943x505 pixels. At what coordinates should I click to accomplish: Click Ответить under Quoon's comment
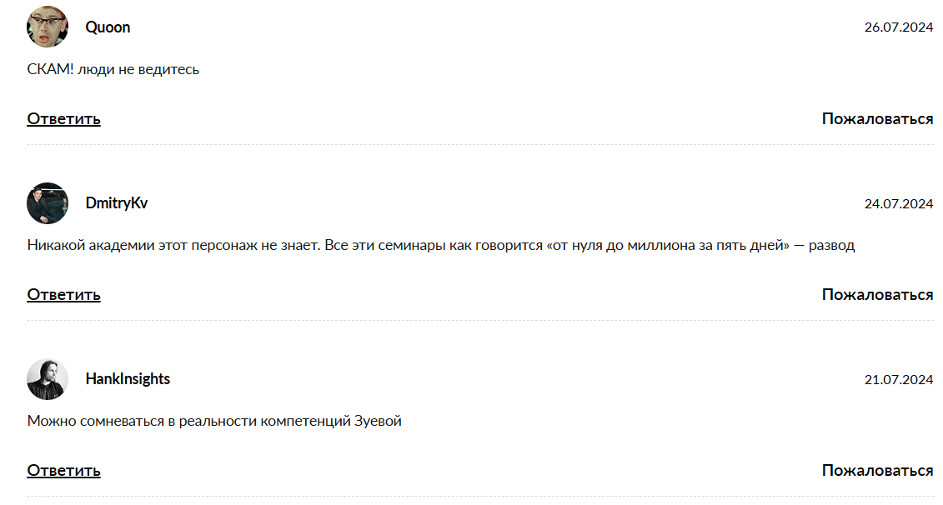point(63,118)
